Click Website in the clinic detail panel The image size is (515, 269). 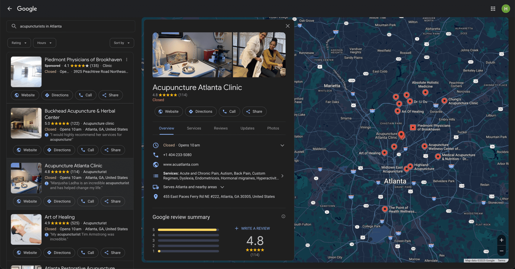(x=169, y=112)
